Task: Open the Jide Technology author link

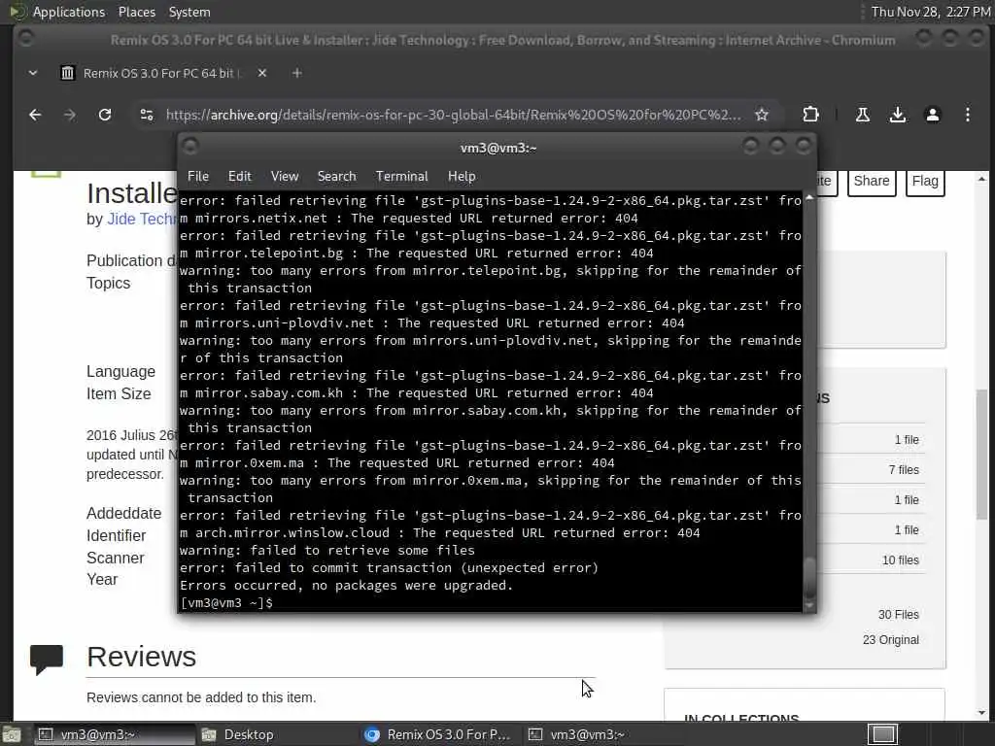Action: pyautogui.click(x=142, y=219)
